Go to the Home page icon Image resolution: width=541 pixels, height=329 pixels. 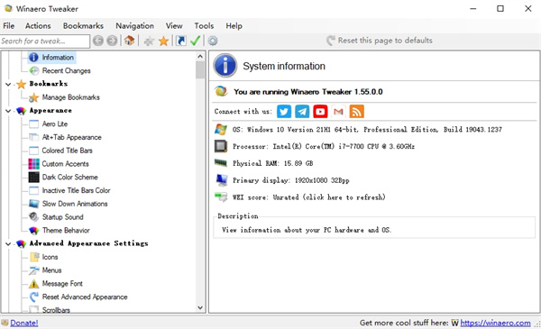129,41
